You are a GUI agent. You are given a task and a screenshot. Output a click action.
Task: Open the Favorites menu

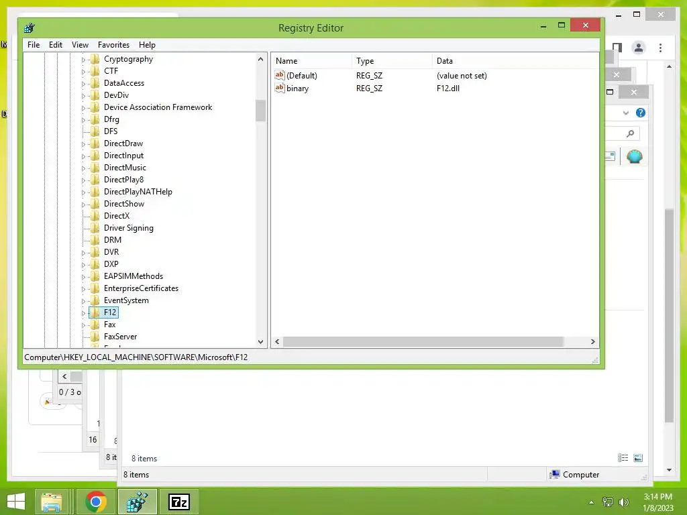tap(113, 45)
